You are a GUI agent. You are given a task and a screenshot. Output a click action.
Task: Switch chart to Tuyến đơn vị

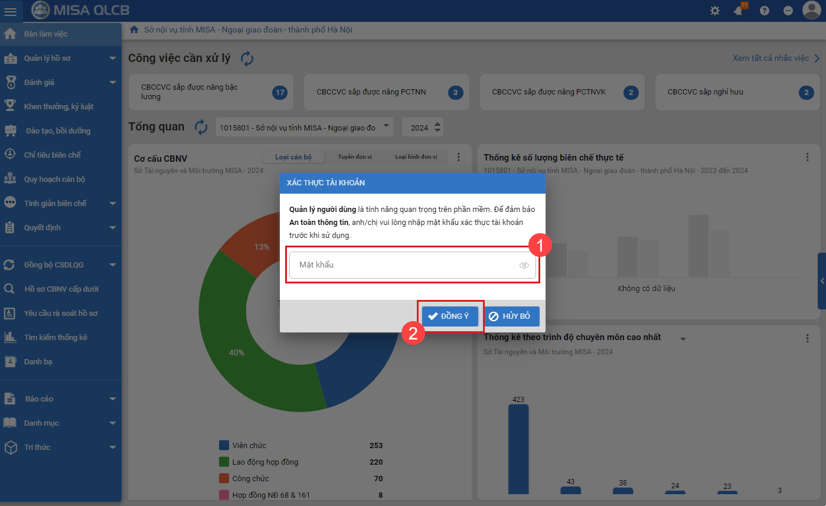click(x=354, y=157)
